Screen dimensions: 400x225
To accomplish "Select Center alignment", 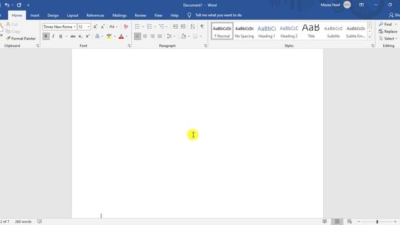I will [145, 36].
